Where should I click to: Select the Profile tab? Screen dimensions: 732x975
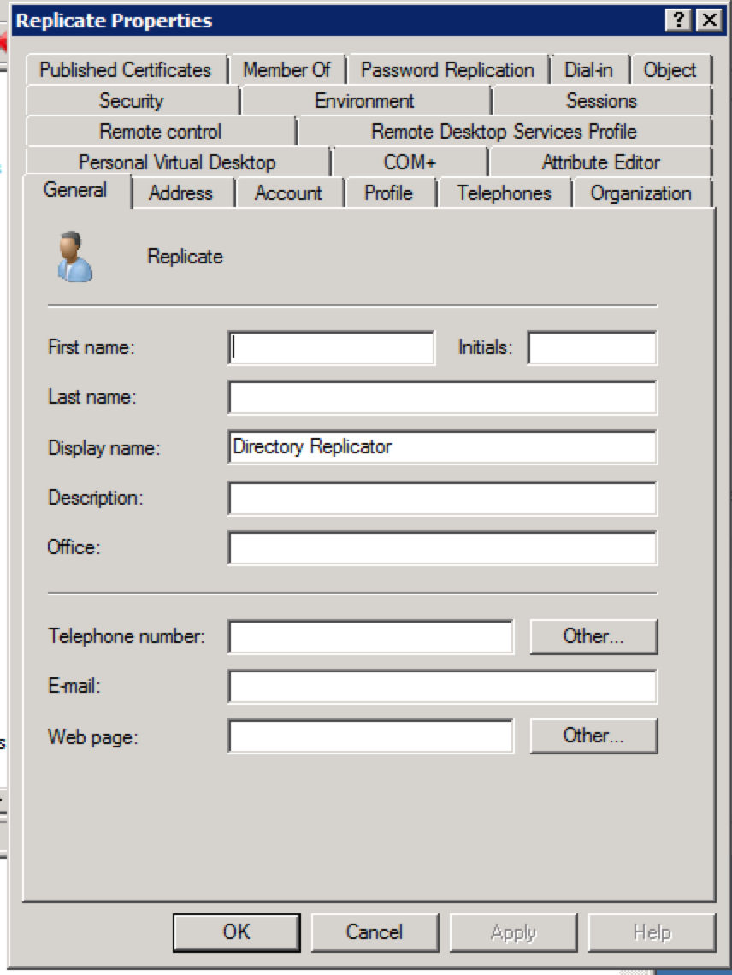[x=390, y=193]
